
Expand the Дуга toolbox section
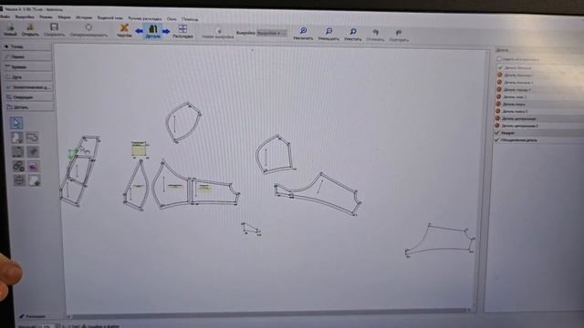click(x=28, y=77)
